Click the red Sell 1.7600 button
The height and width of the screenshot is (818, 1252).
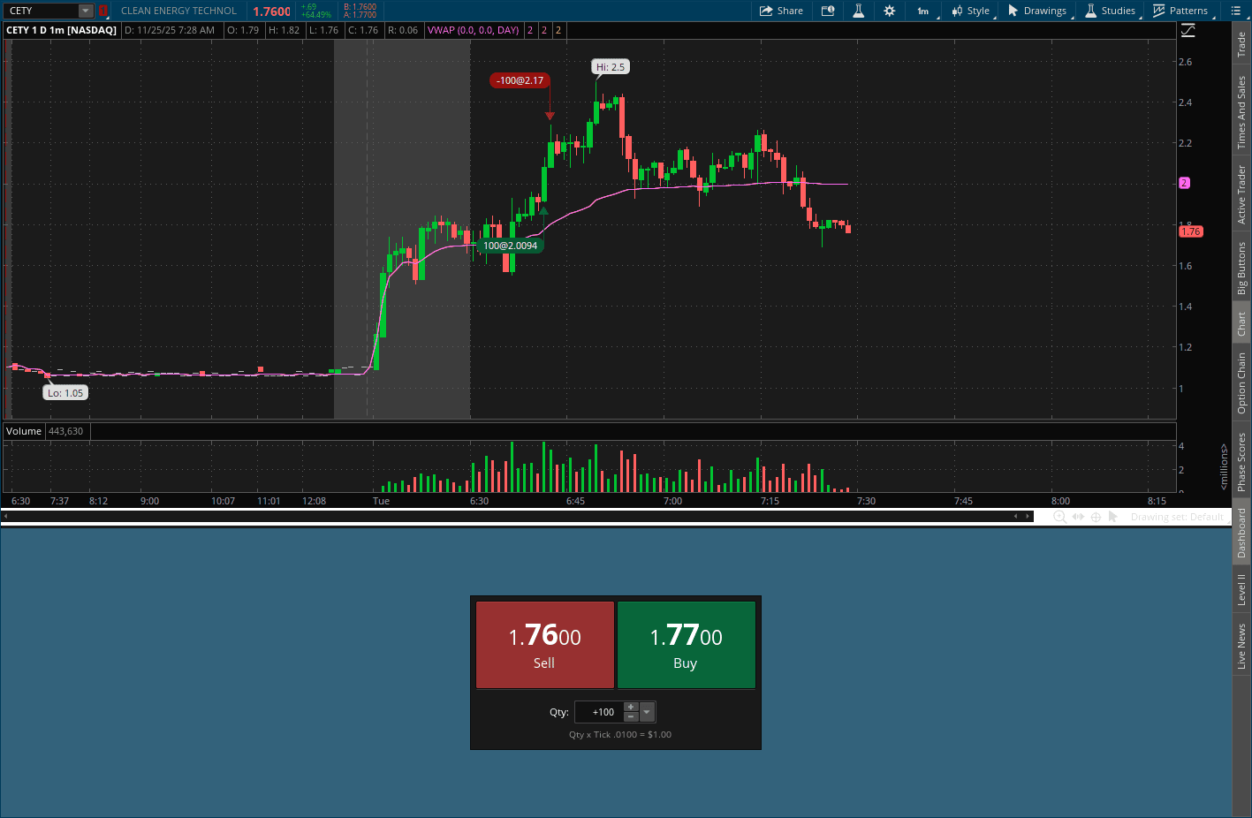(544, 645)
